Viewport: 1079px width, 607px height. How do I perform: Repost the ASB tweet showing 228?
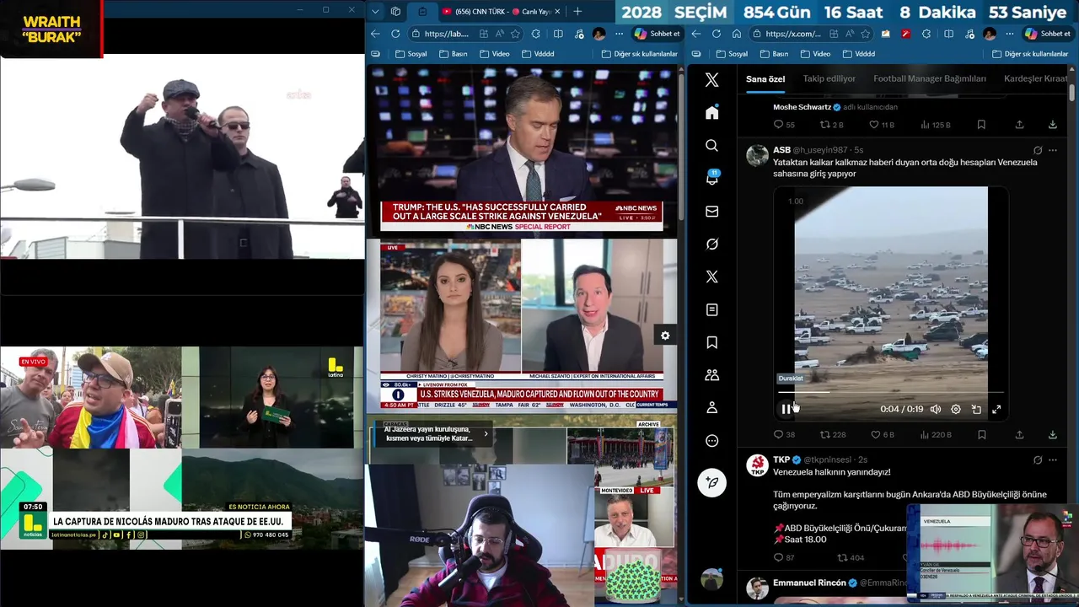pyautogui.click(x=833, y=435)
